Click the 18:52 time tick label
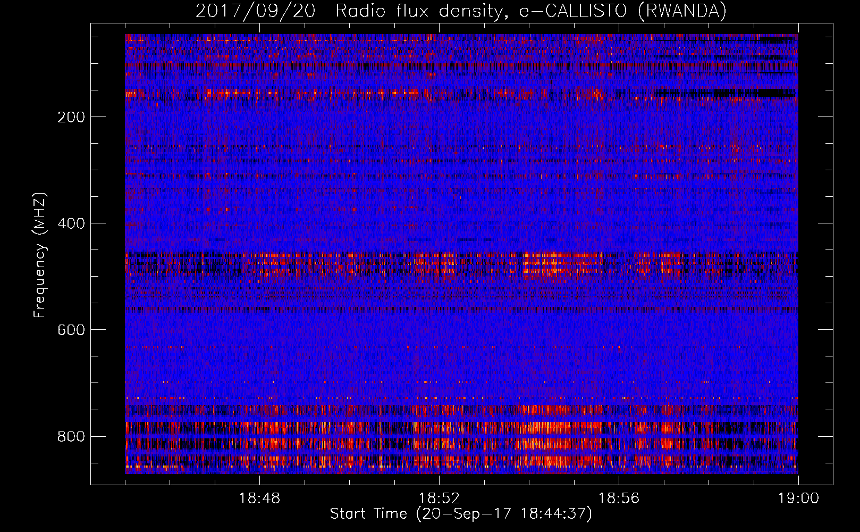 (439, 498)
